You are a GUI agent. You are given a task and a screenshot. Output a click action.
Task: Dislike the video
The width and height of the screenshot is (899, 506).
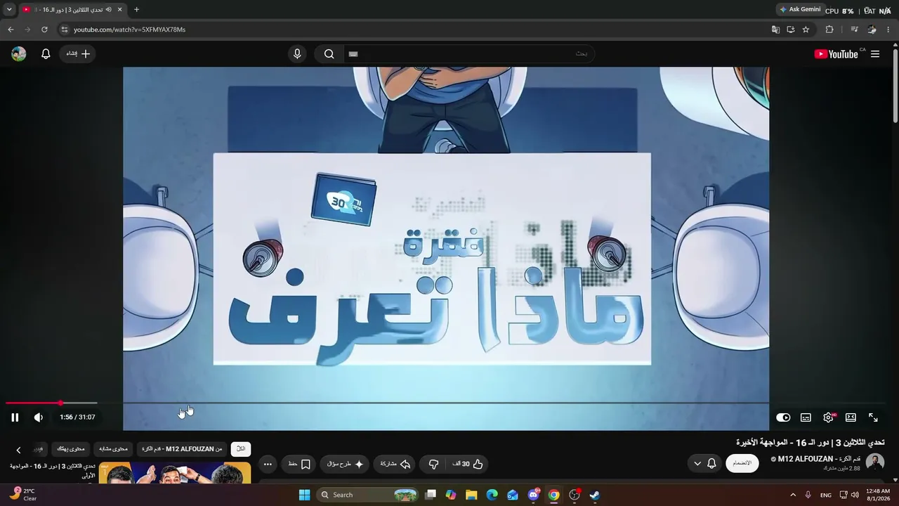coord(433,464)
